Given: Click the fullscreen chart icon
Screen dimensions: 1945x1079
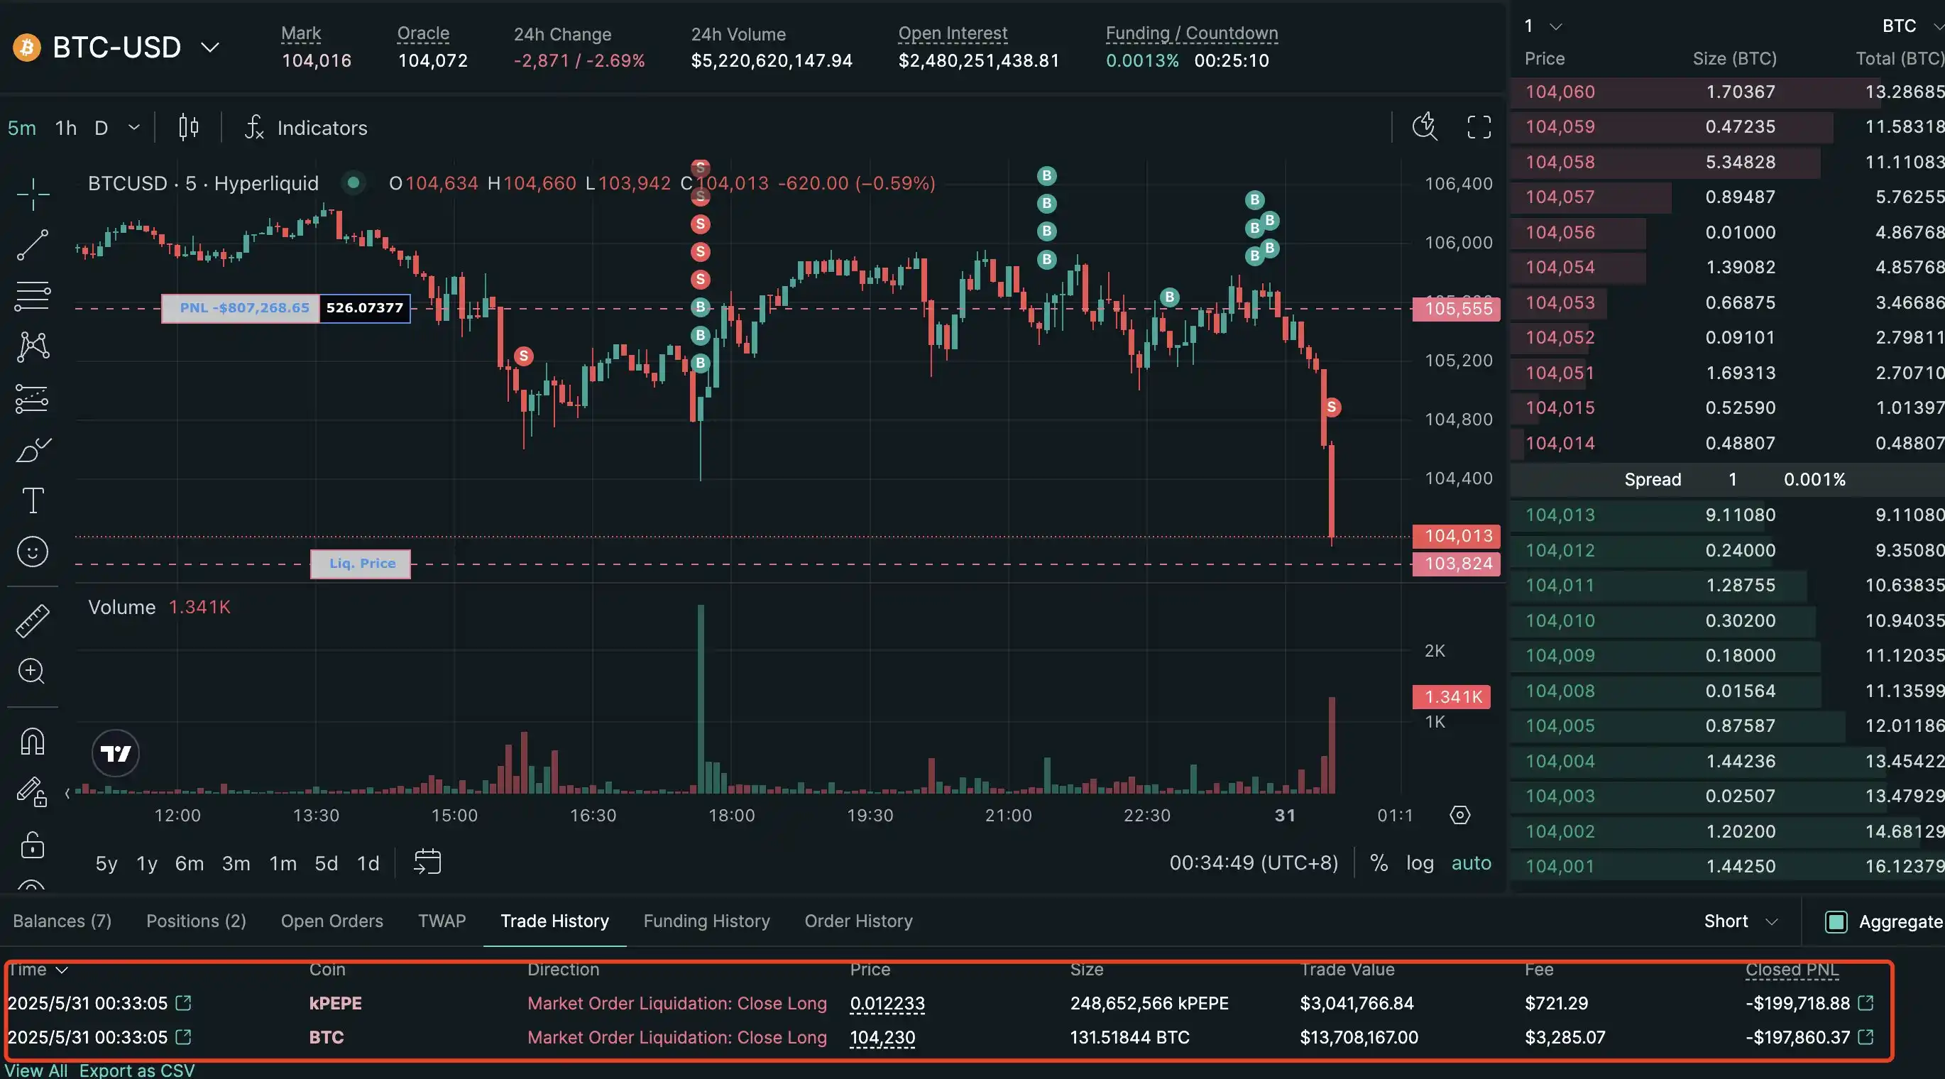Looking at the screenshot, I should [x=1479, y=128].
